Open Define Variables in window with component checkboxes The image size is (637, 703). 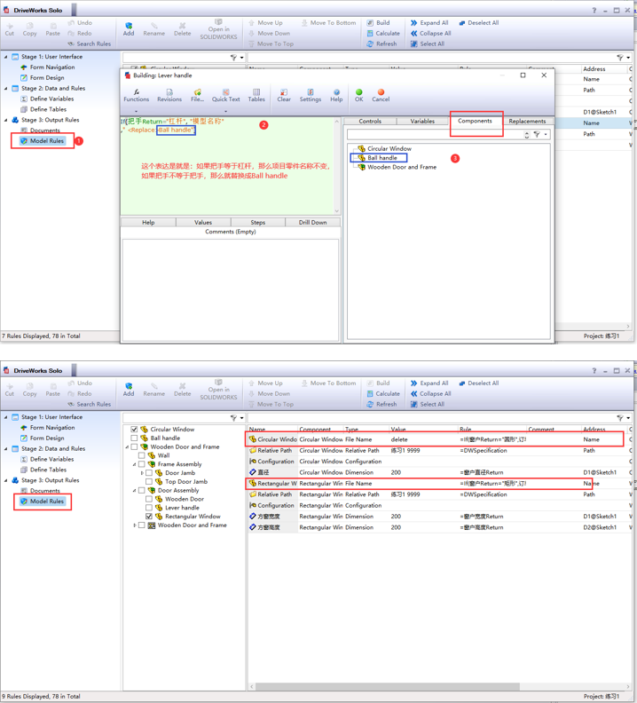click(47, 459)
